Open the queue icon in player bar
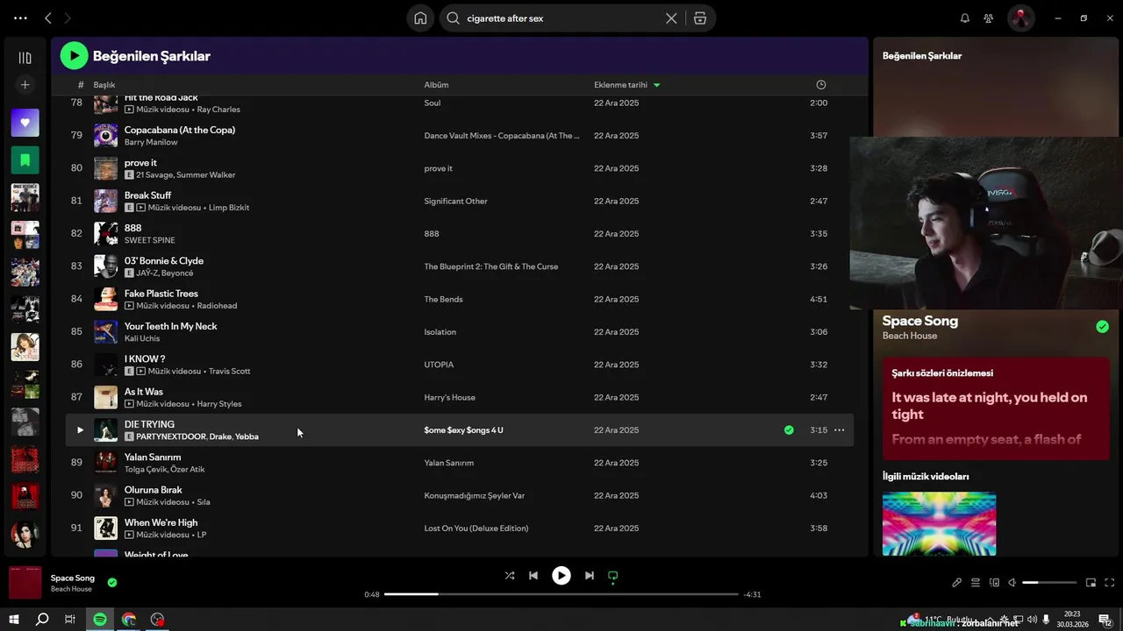The image size is (1123, 631). click(x=976, y=583)
